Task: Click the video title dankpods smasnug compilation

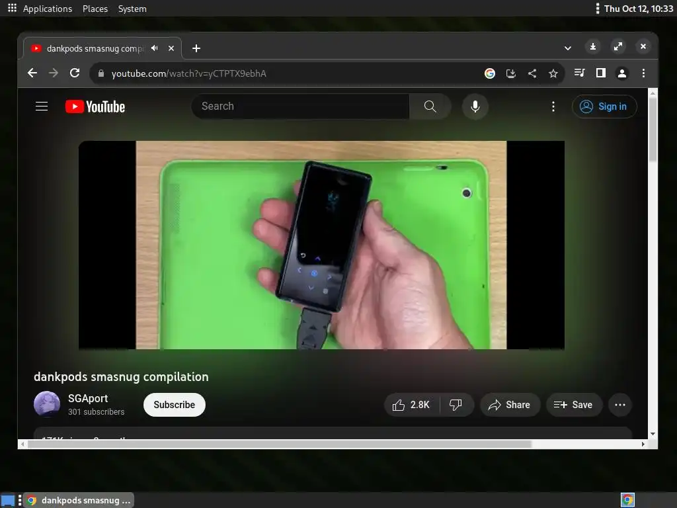Action: coord(121,376)
